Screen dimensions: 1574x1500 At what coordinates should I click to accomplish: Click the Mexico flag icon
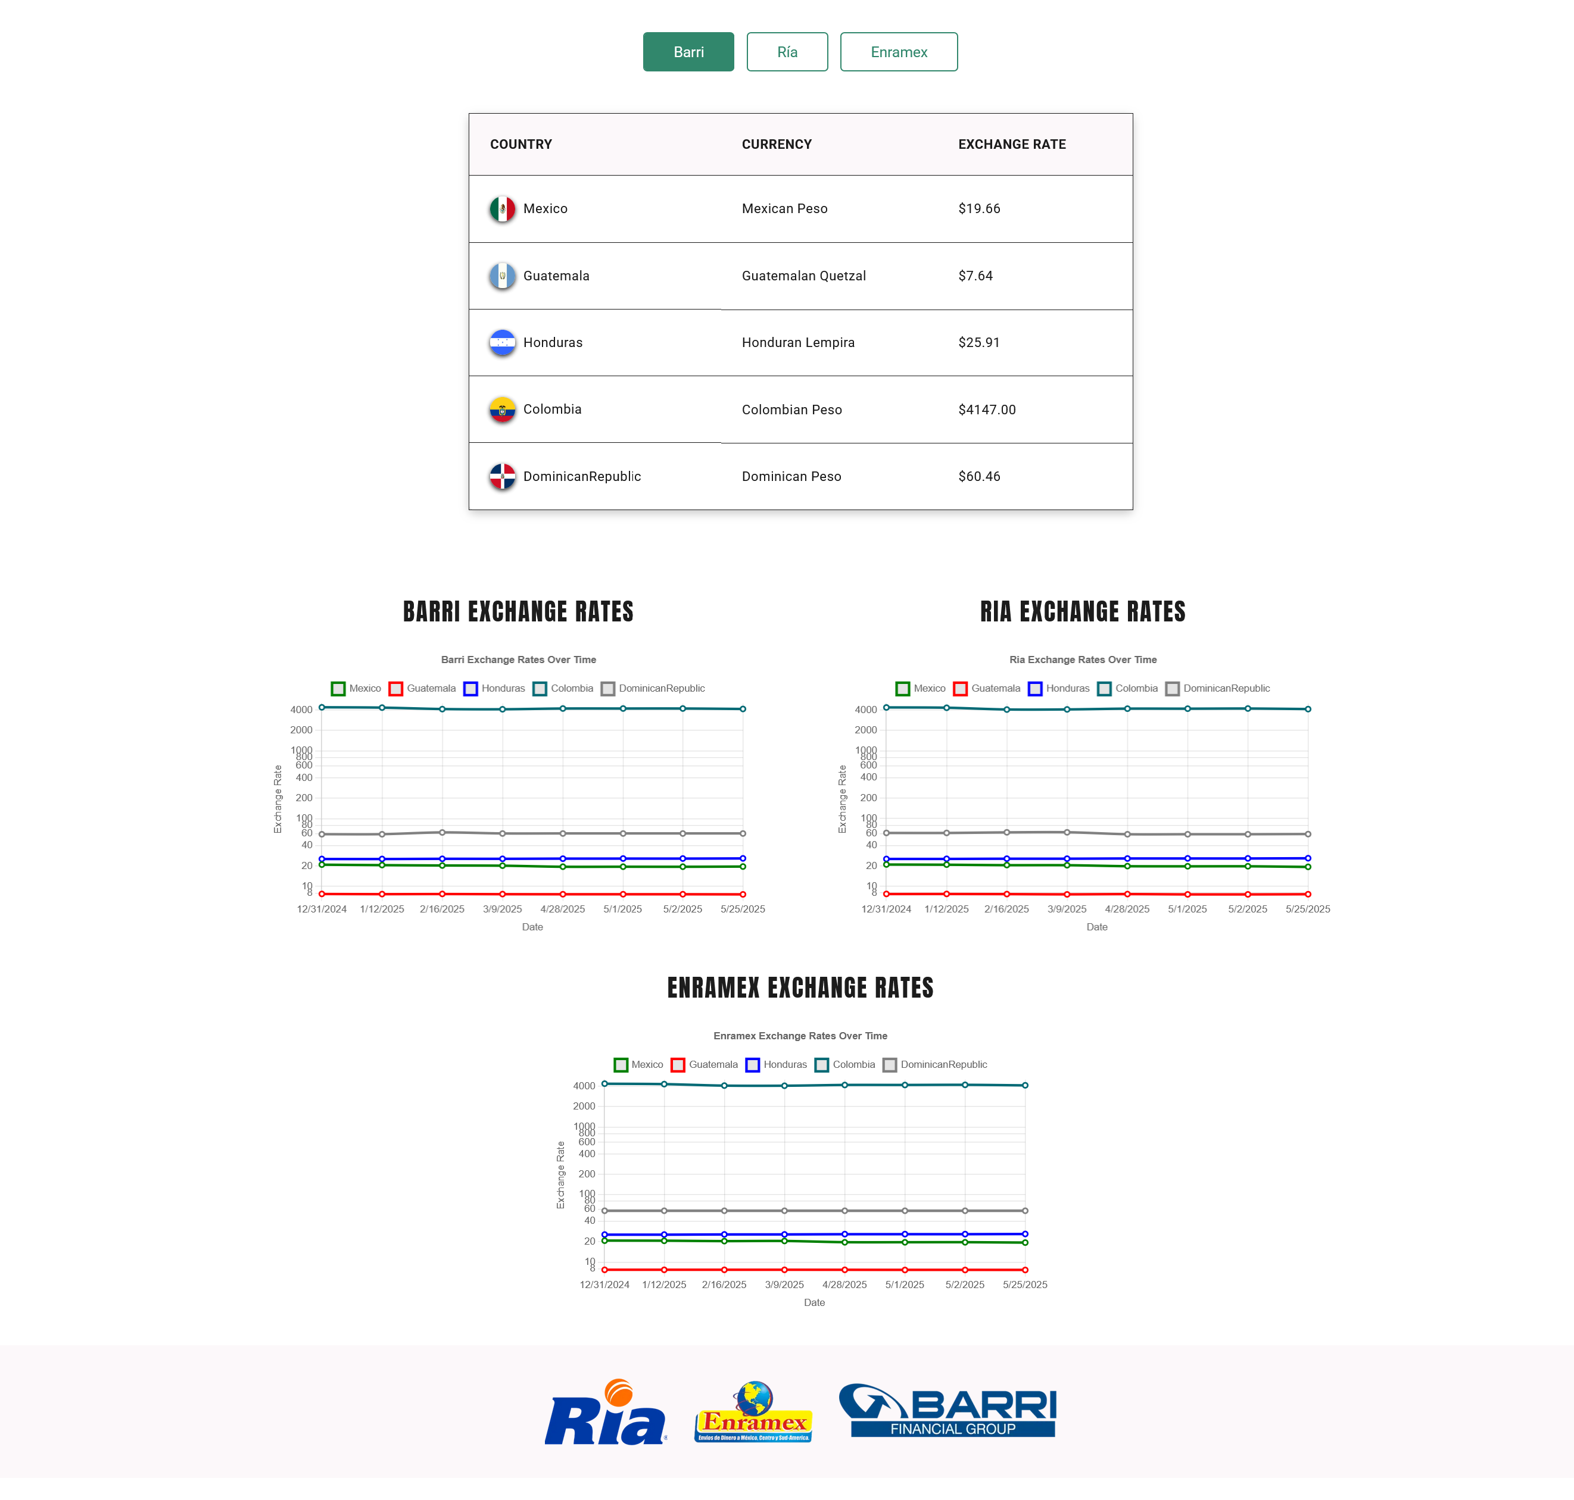pyautogui.click(x=502, y=209)
